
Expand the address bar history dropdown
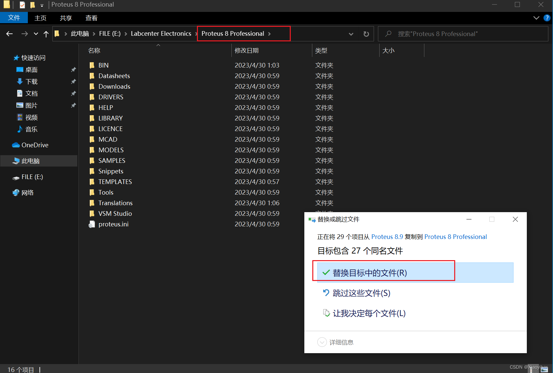(x=351, y=34)
